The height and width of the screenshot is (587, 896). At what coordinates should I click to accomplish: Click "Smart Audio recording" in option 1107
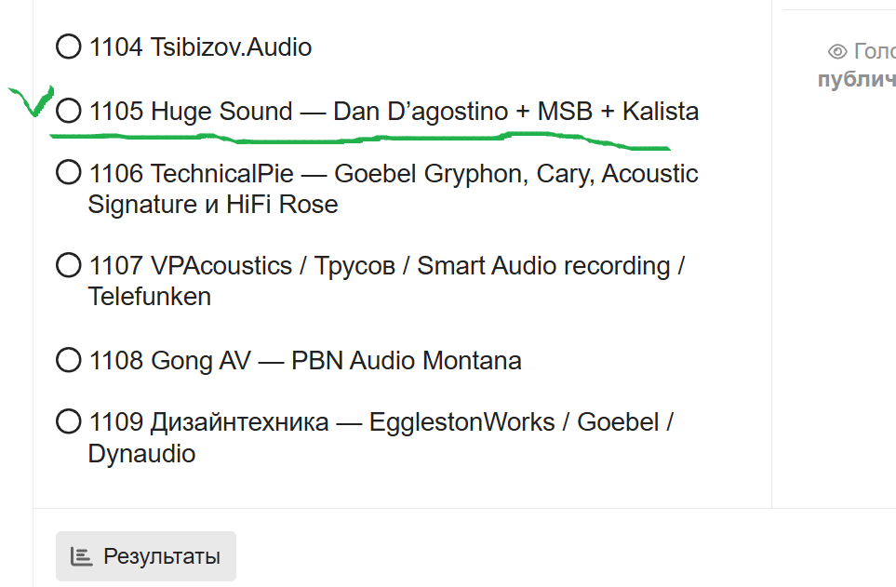(543, 266)
